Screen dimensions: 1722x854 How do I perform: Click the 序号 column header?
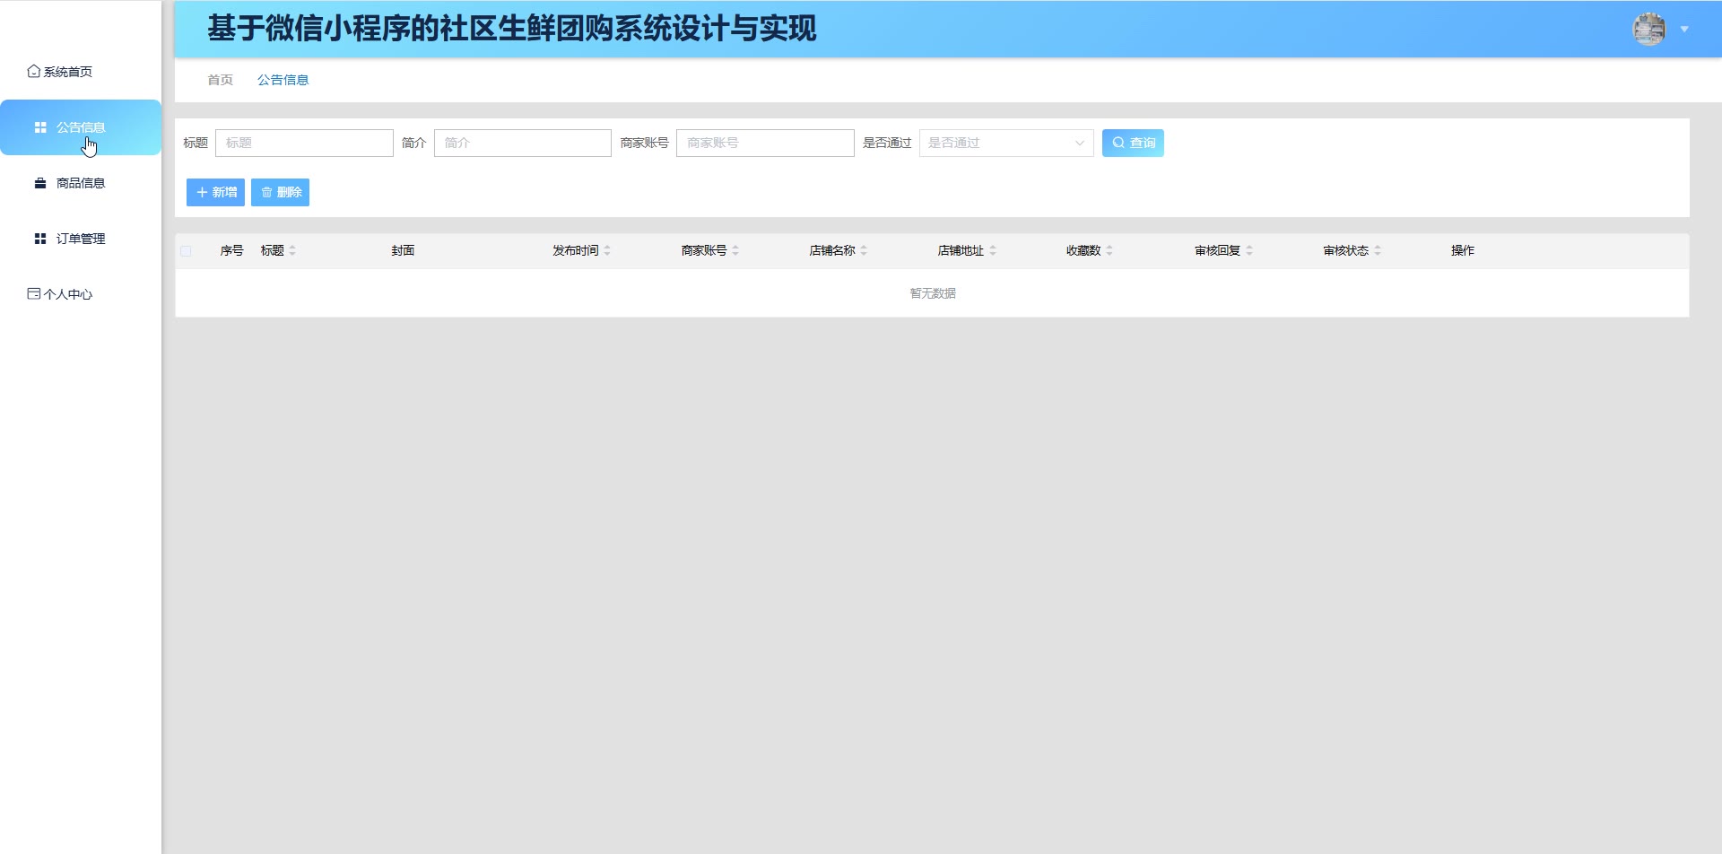coord(232,250)
